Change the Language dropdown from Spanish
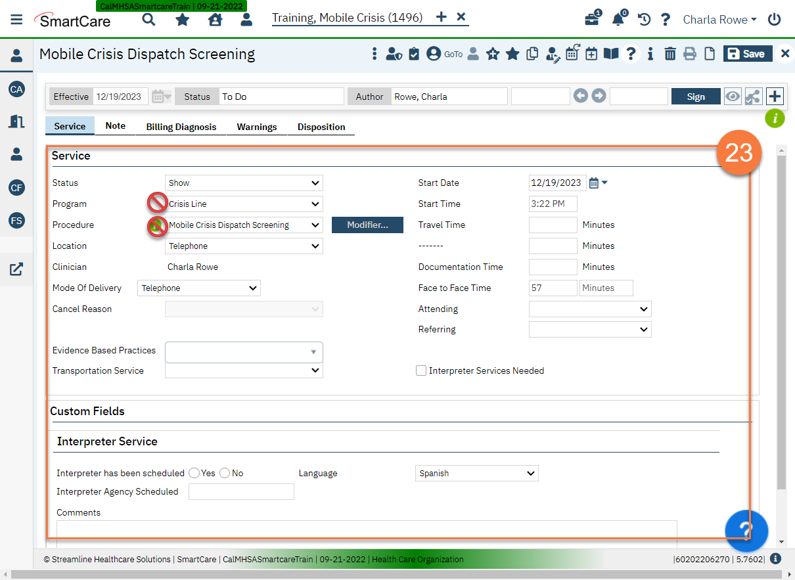Viewport: 795px width, 580px height. [476, 473]
